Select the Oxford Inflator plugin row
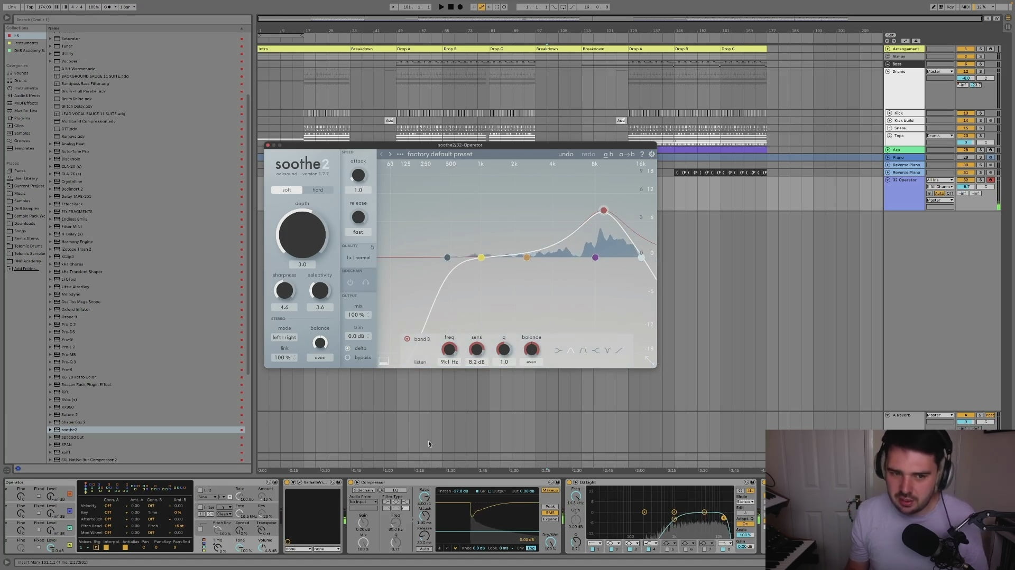Image resolution: width=1015 pixels, height=570 pixels. click(x=145, y=309)
